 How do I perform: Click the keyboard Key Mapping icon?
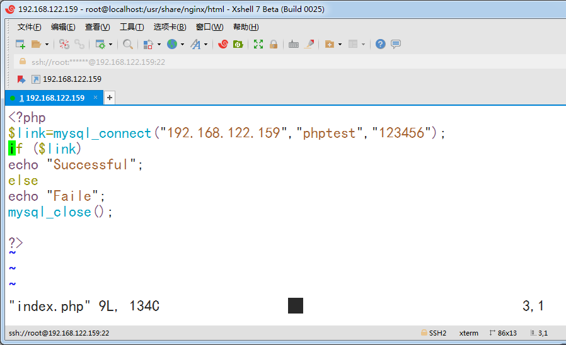point(294,44)
